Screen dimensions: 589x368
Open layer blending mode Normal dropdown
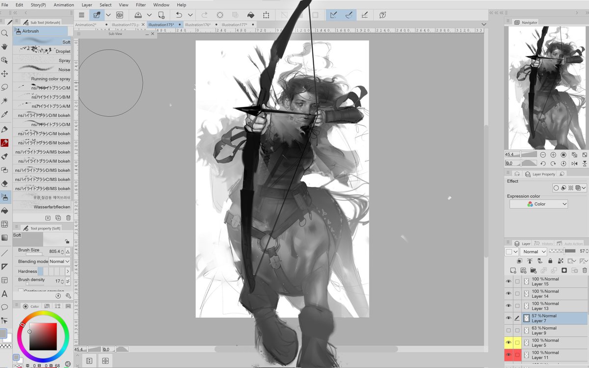[x=535, y=252]
